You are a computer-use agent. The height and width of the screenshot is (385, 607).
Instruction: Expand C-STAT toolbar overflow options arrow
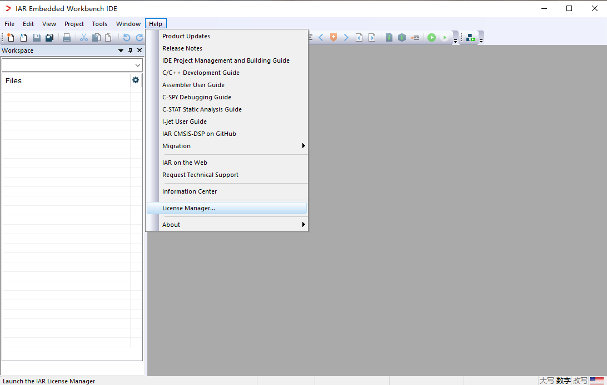pyautogui.click(x=481, y=40)
